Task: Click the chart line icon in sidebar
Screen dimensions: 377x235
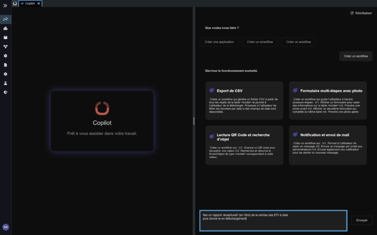Action: (x=5, y=19)
